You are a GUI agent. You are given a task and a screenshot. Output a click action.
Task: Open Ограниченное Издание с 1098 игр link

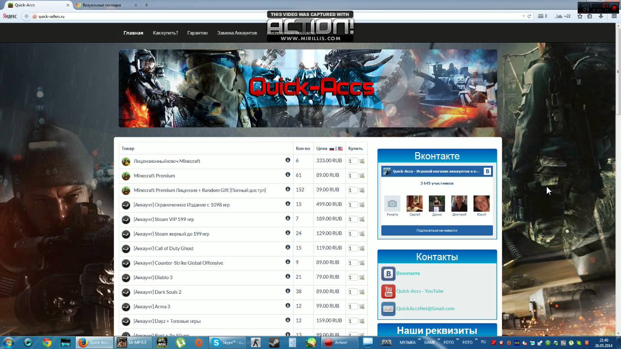pos(181,205)
